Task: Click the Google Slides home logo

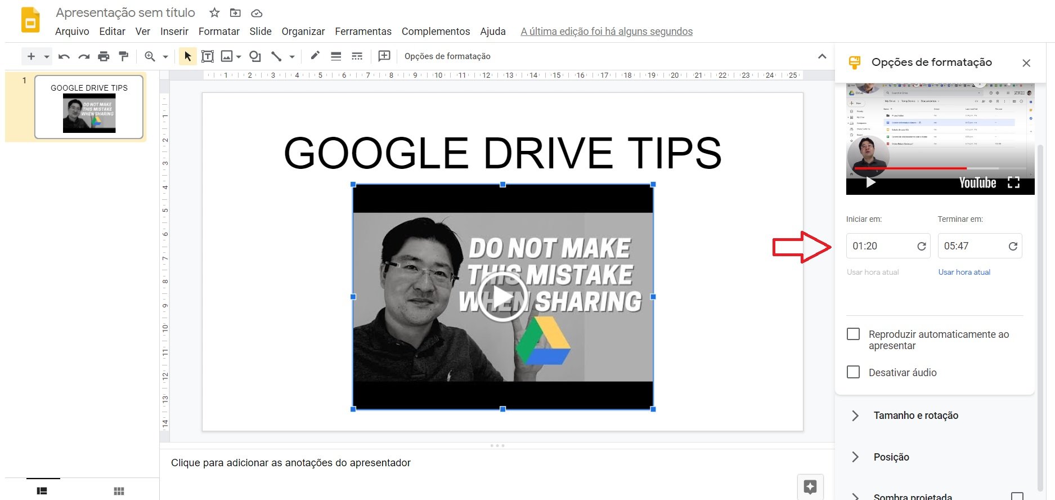Action: 30,20
